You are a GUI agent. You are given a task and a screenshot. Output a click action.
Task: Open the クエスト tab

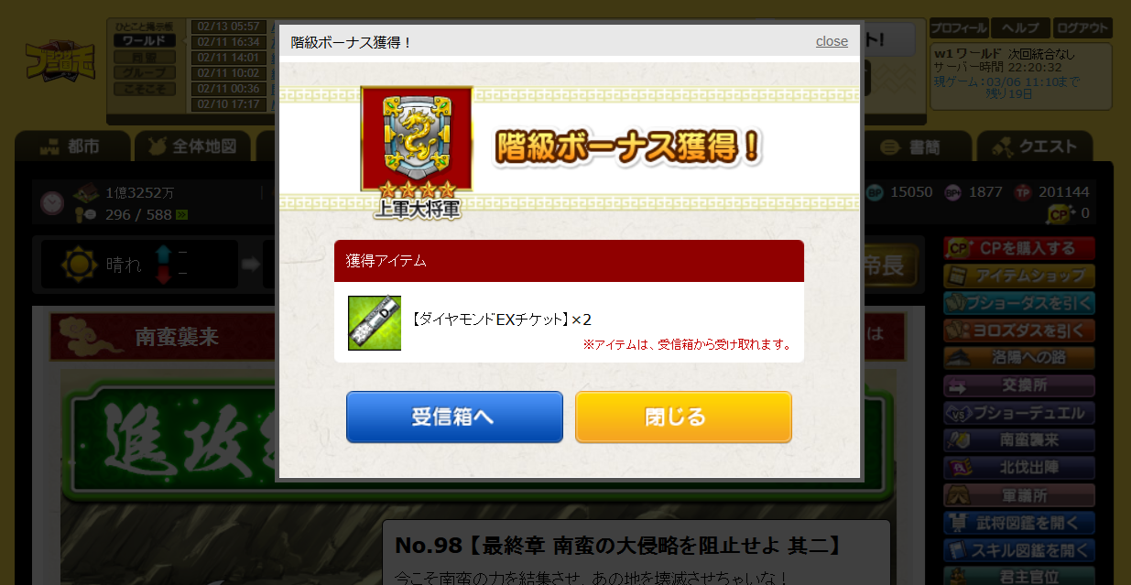[x=1034, y=146]
